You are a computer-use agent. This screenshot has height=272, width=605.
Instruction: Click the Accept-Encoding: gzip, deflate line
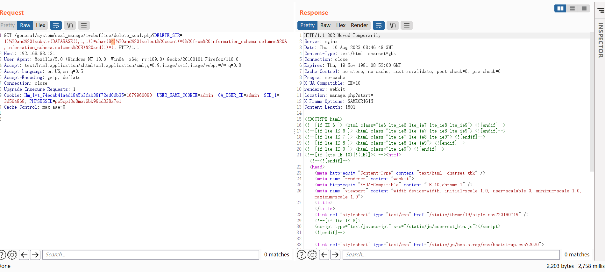coord(42,77)
